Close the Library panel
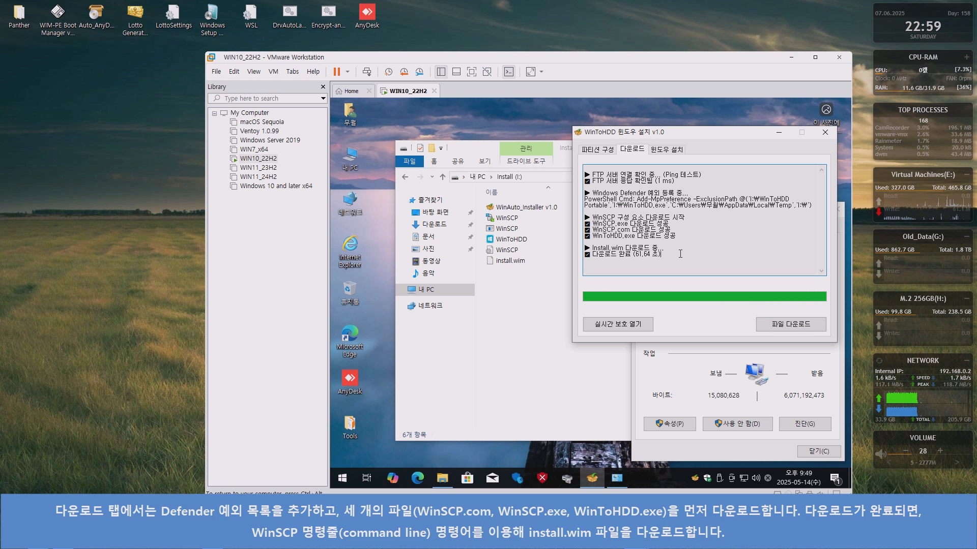Image resolution: width=977 pixels, height=549 pixels. pyautogui.click(x=323, y=87)
